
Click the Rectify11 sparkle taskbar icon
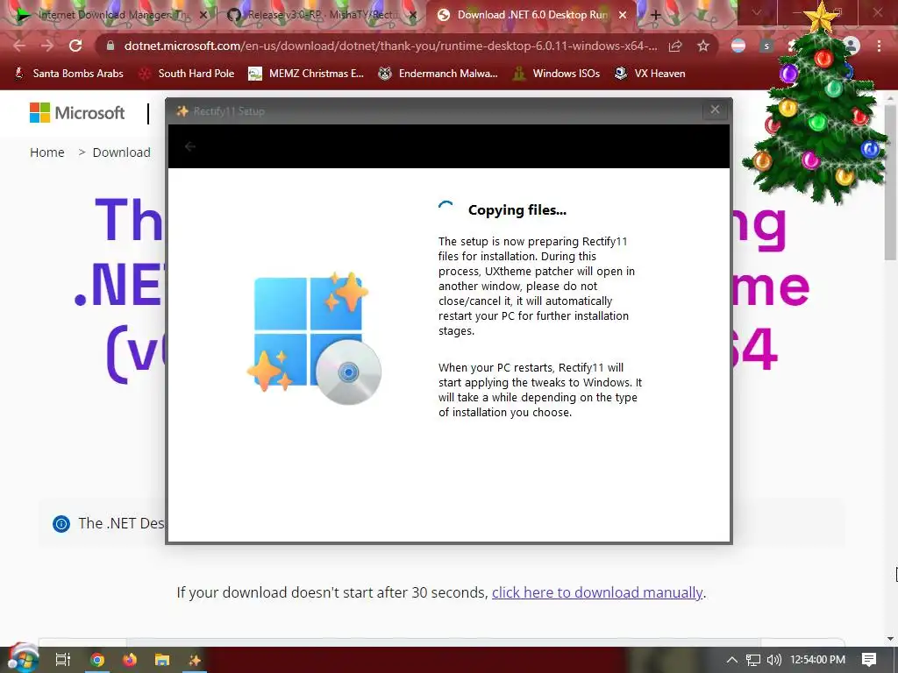click(x=195, y=661)
